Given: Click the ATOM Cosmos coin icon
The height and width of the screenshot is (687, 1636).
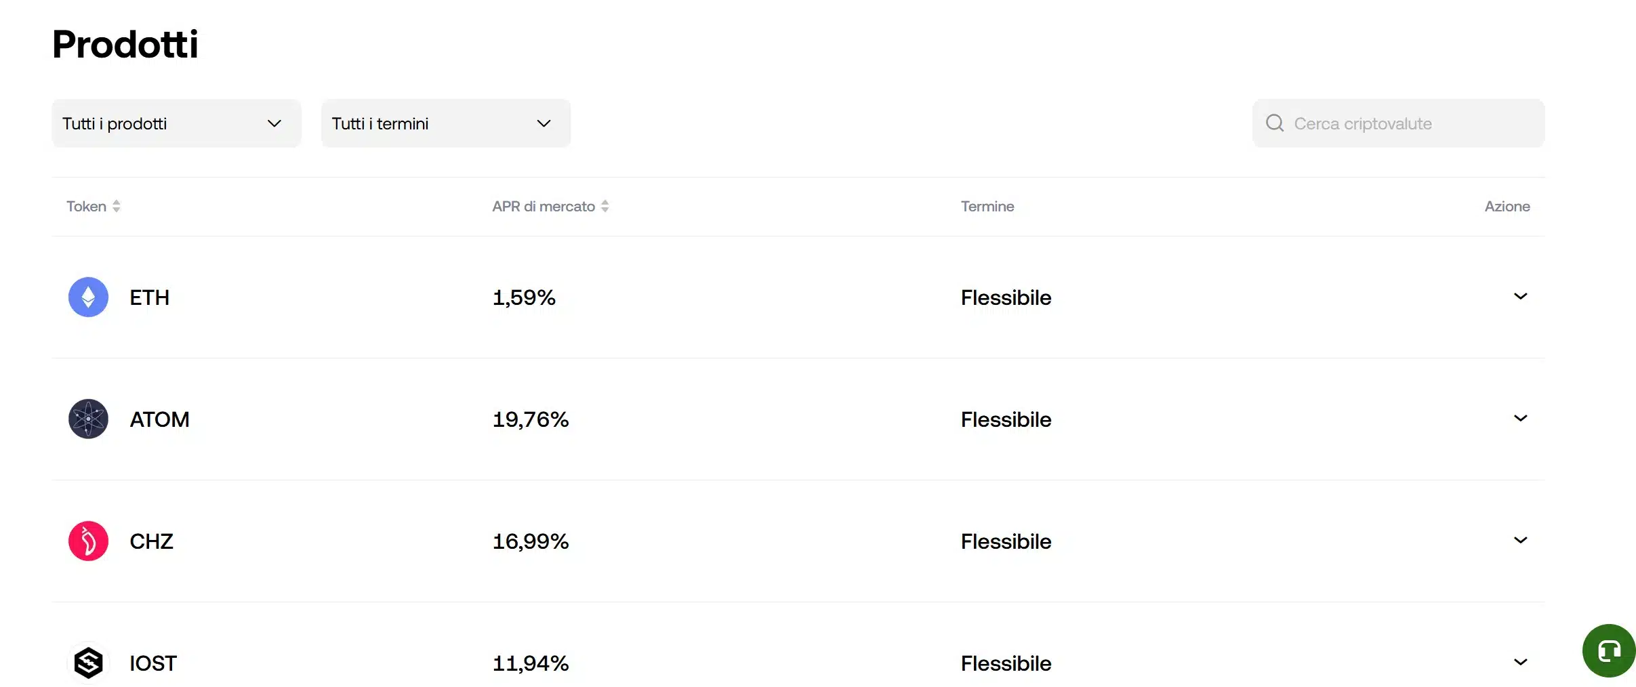Looking at the screenshot, I should 88,419.
